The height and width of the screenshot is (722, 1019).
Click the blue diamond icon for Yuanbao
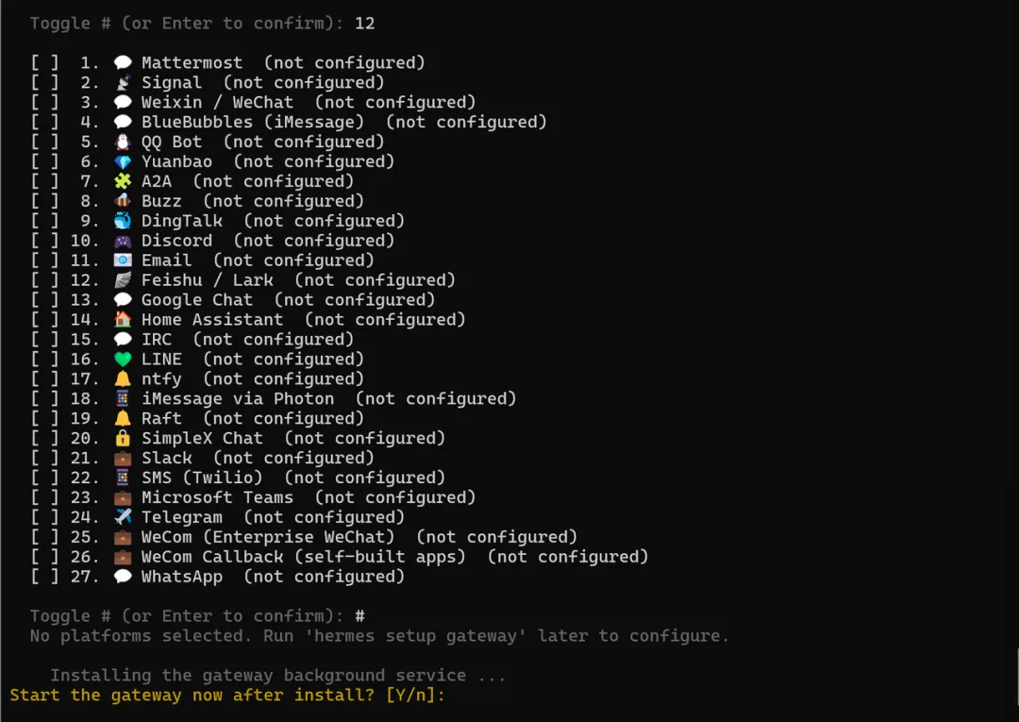(x=122, y=161)
